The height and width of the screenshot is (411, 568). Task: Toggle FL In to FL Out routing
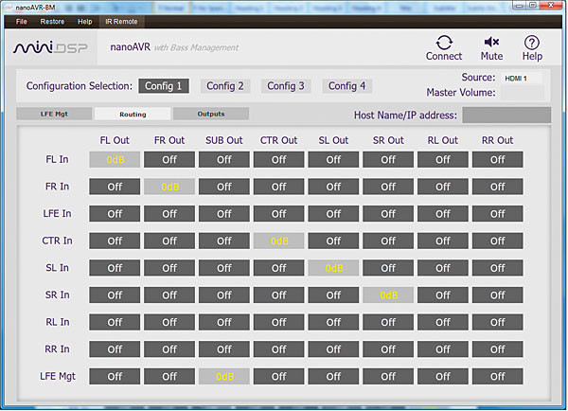[115, 159]
